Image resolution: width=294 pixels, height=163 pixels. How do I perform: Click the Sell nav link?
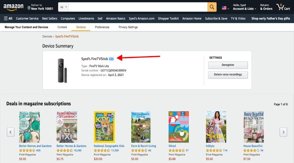(100, 19)
